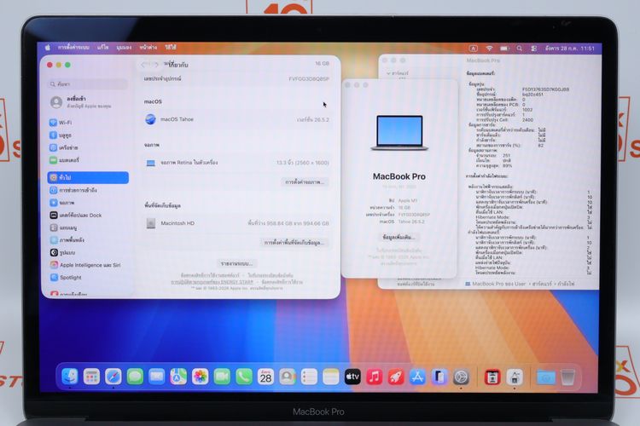Select the Network globe item in sidebar

64,147
